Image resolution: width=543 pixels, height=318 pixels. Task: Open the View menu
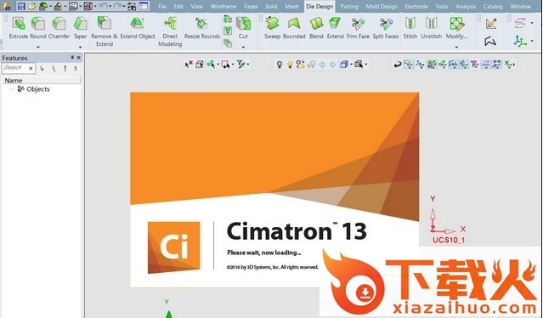point(196,6)
